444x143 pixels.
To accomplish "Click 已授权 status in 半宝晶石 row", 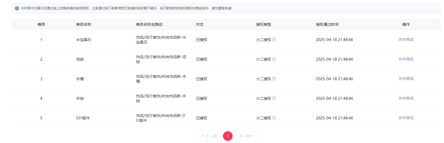I will [202, 40].
